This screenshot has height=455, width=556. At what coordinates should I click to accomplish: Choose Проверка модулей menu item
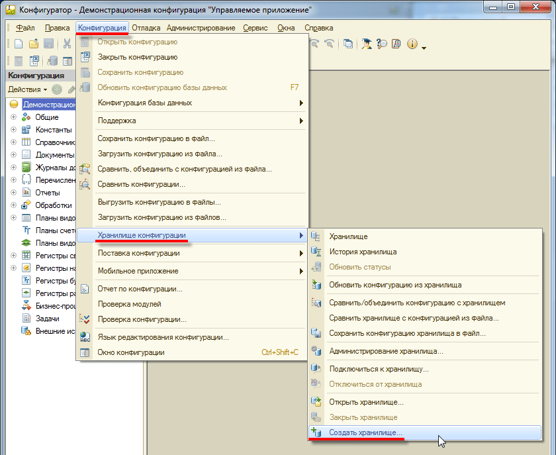tap(191, 305)
